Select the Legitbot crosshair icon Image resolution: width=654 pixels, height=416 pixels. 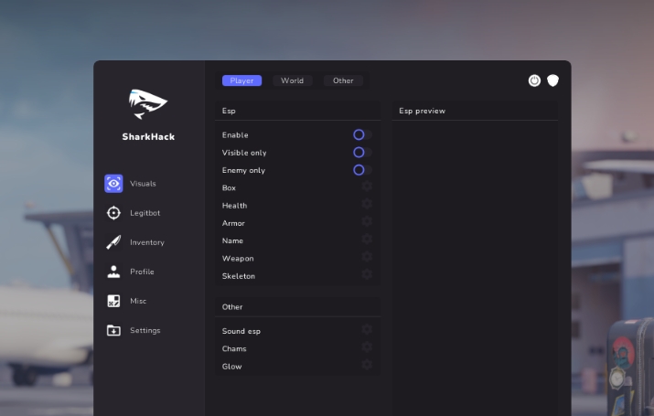click(x=113, y=213)
